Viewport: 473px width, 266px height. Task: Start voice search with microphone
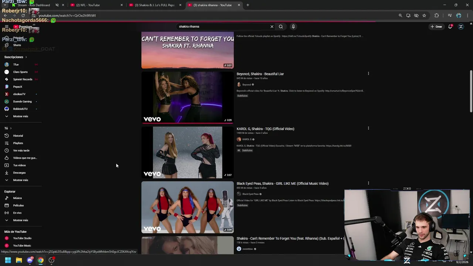(x=293, y=27)
